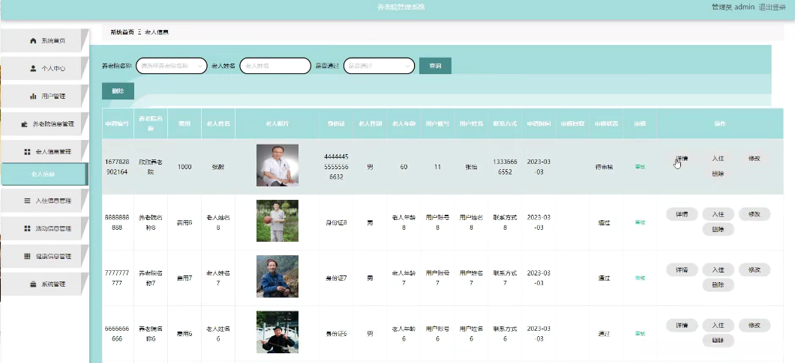This screenshot has width=795, height=363.
Task: Click the grid icon beside 活动信息管理
Action: [x=28, y=229]
